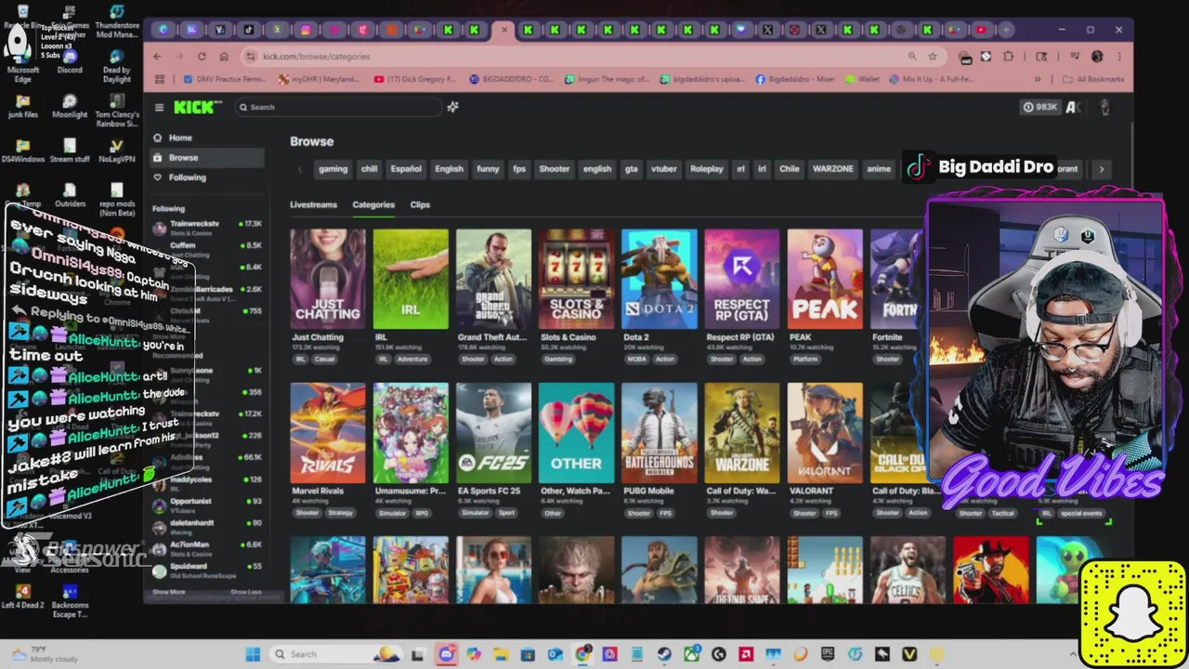This screenshot has height=669, width=1189.
Task: Filter by the WARZONE tag
Action: pyautogui.click(x=833, y=169)
